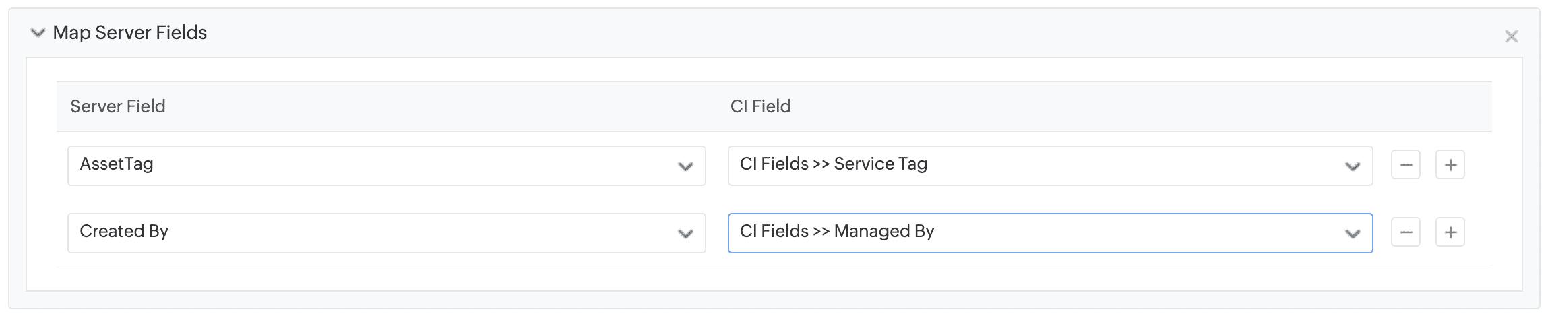Viewport: 1550px width, 322px height.
Task: Click the Server Field column header
Action: coord(117,106)
